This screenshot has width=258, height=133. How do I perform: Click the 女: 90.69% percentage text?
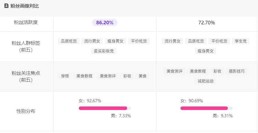point(191,101)
